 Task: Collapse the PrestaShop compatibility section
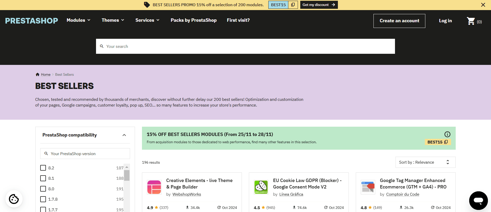point(124,135)
